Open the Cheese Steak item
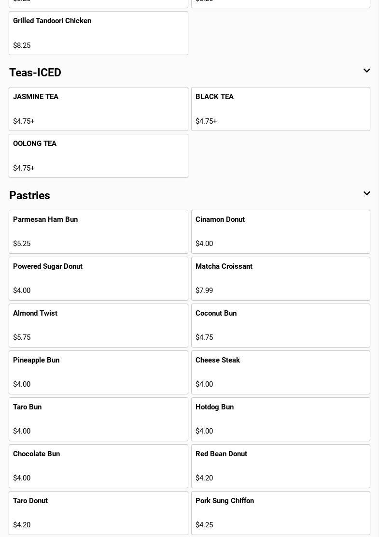 [x=281, y=372]
